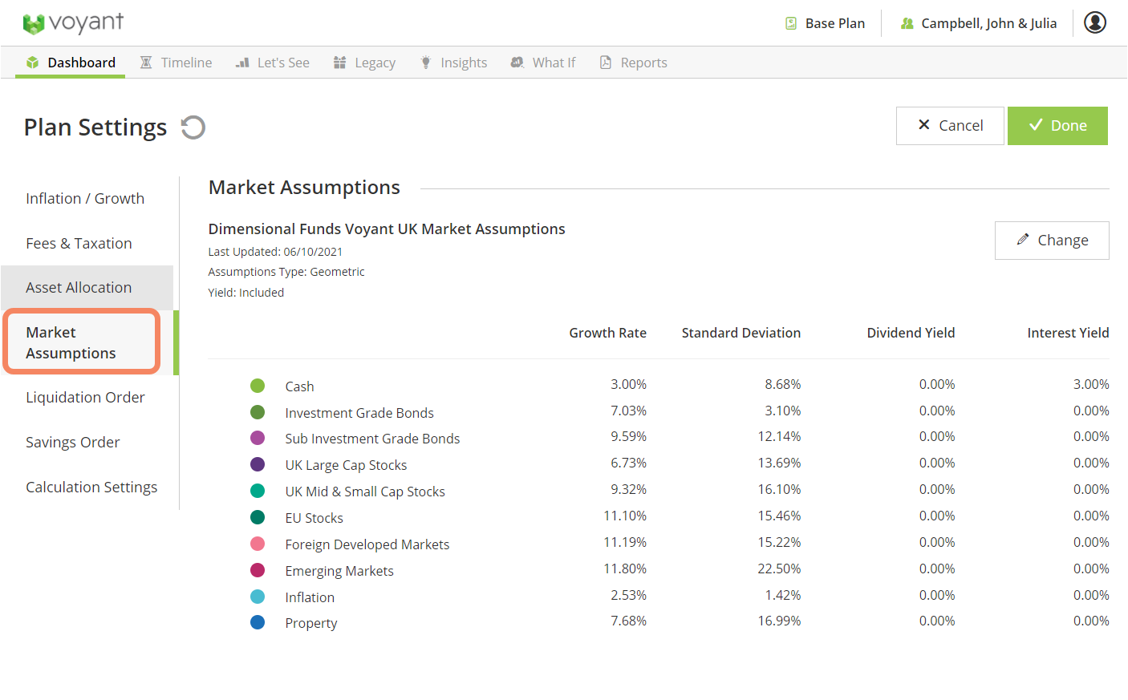This screenshot has width=1128, height=700.
Task: Click the Cash row label
Action: tap(299, 386)
